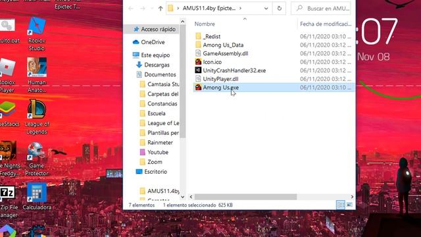Click the UnityPlayer.dll file icon
Viewport: 421px width, 237px height.
tap(198, 79)
